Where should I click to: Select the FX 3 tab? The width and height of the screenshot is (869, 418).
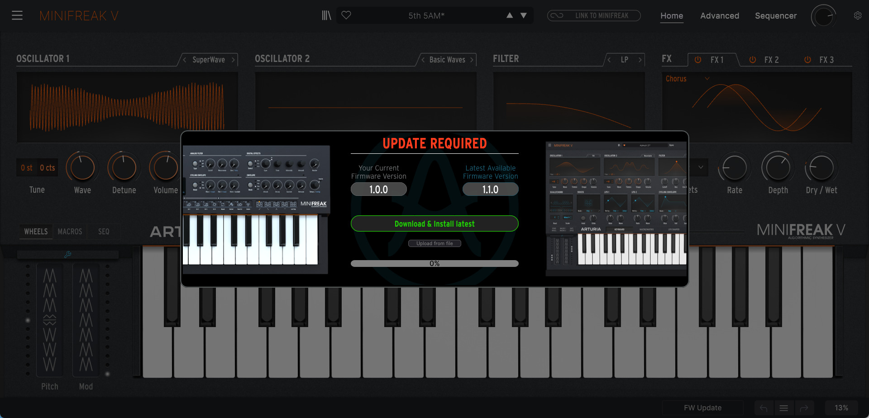pyautogui.click(x=826, y=60)
